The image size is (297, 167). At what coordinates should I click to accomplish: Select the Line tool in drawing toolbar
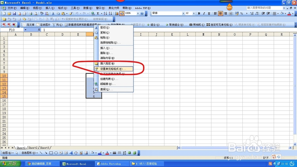point(41,153)
